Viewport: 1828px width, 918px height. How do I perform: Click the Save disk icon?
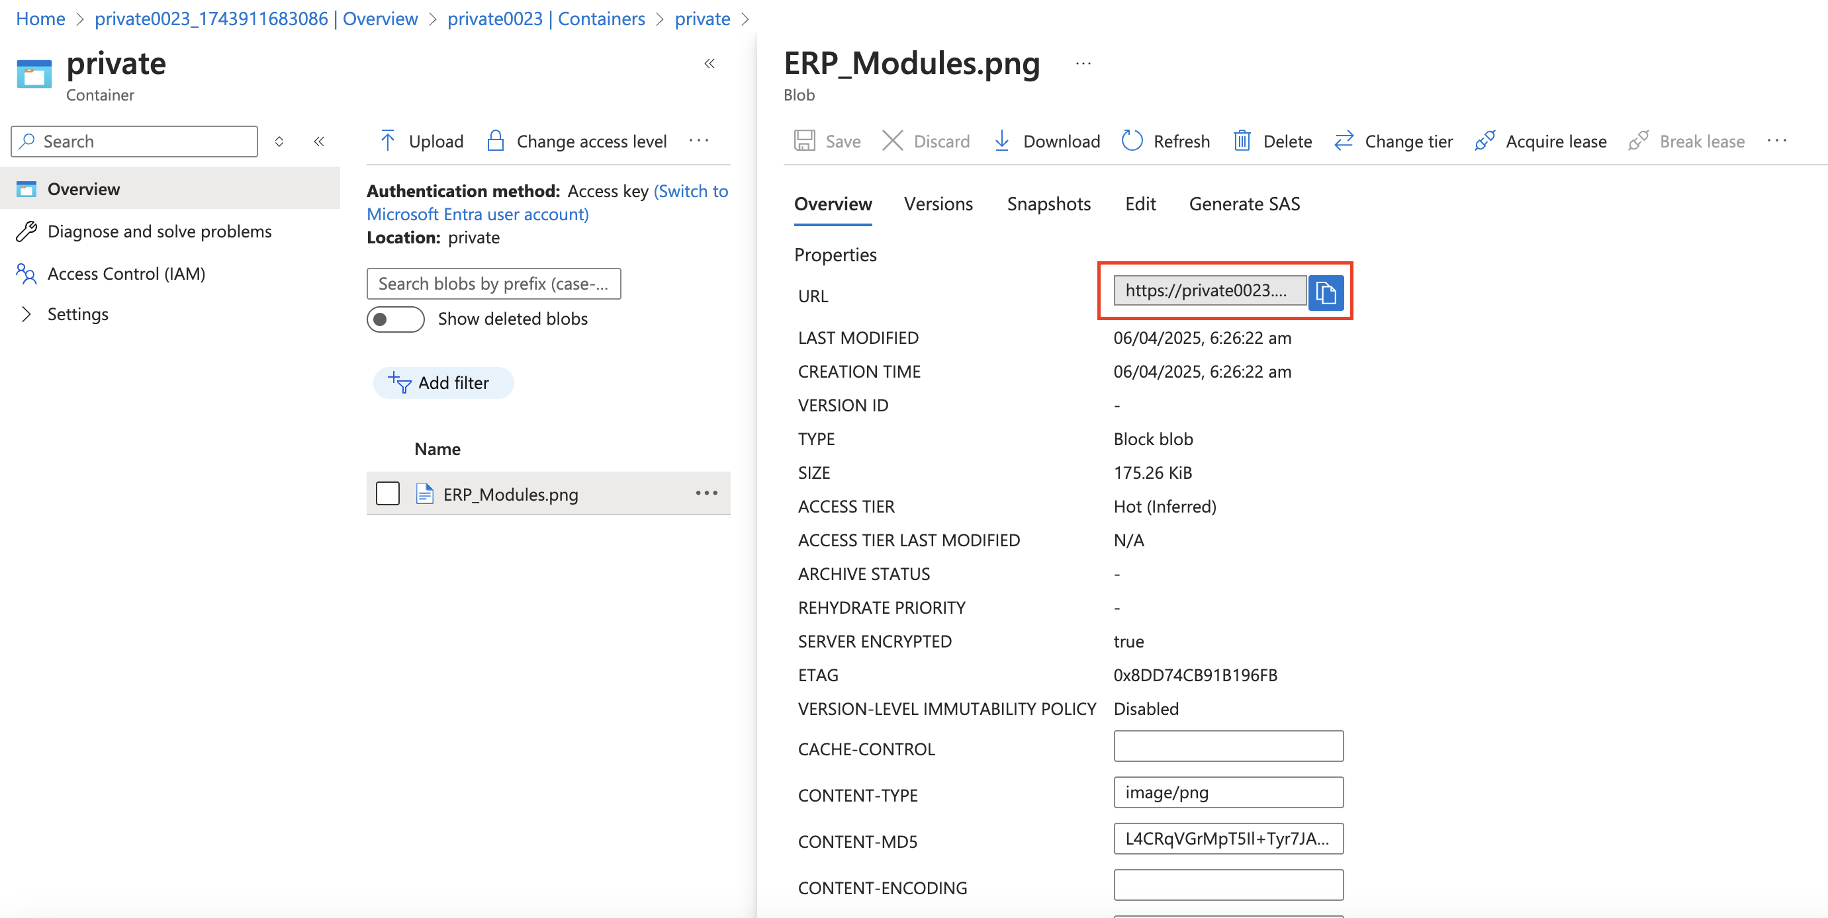[x=804, y=141]
